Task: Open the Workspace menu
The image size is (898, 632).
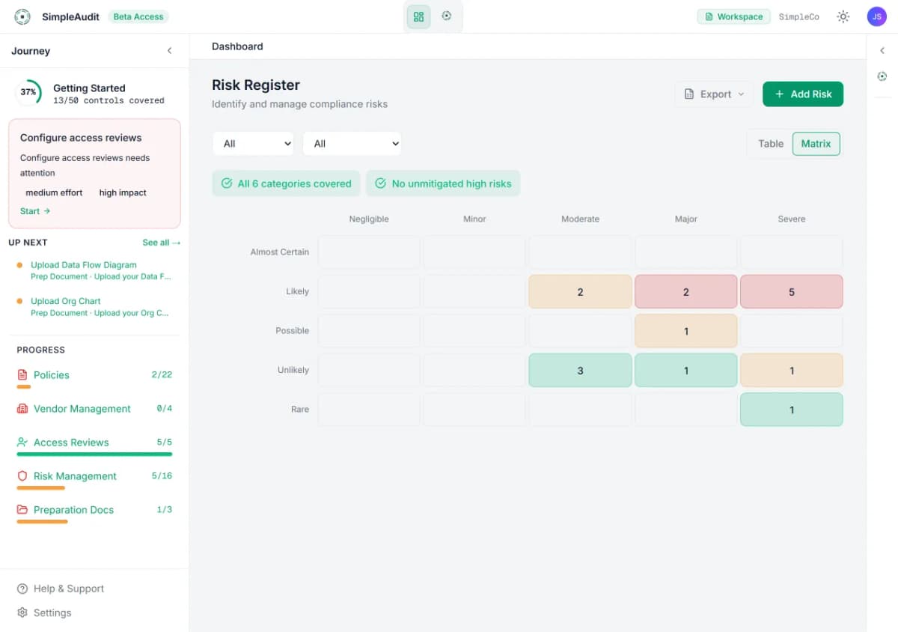Action: point(733,16)
